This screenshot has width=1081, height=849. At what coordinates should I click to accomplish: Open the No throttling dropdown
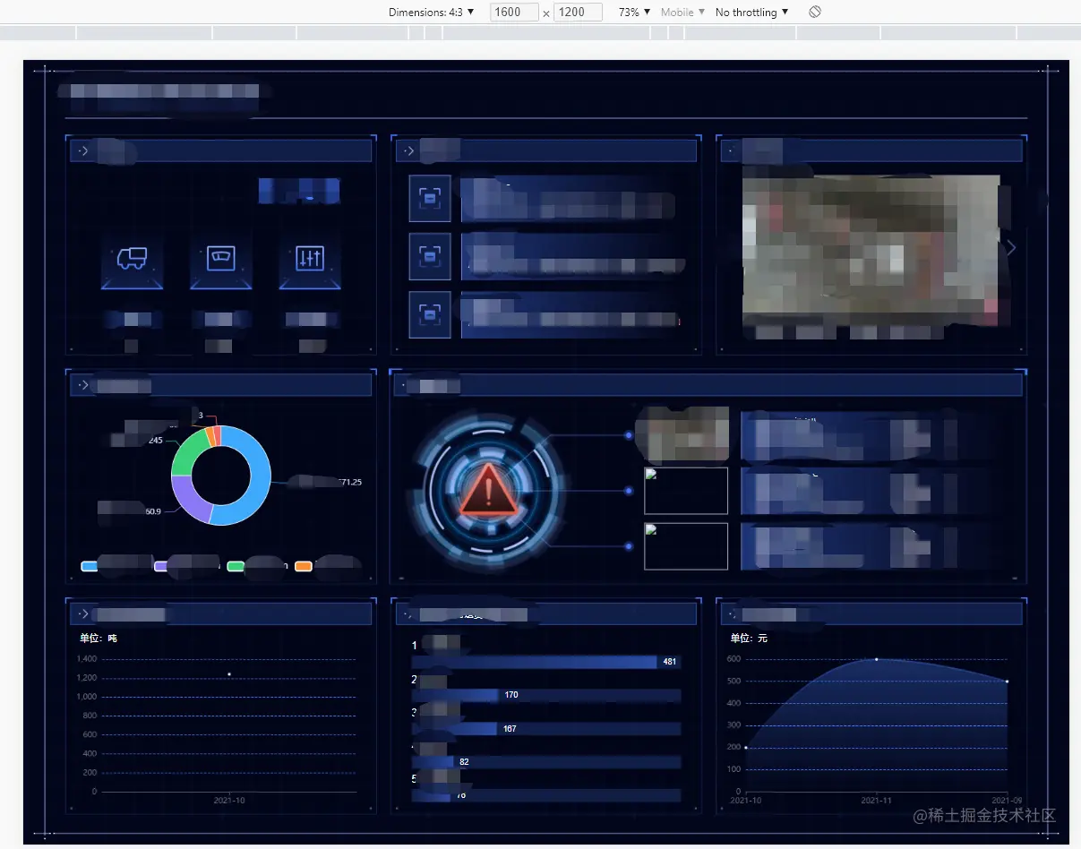752,13
